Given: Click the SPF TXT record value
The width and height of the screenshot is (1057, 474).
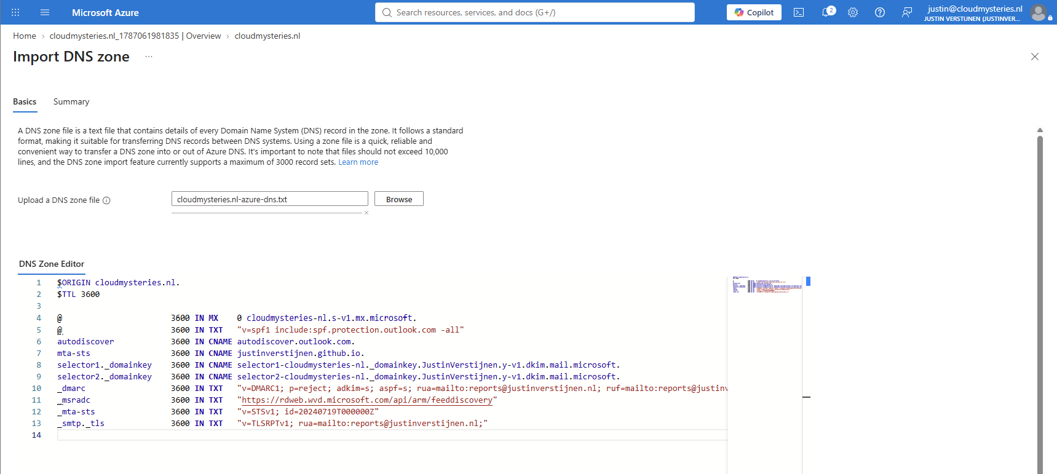Looking at the screenshot, I should click(350, 330).
